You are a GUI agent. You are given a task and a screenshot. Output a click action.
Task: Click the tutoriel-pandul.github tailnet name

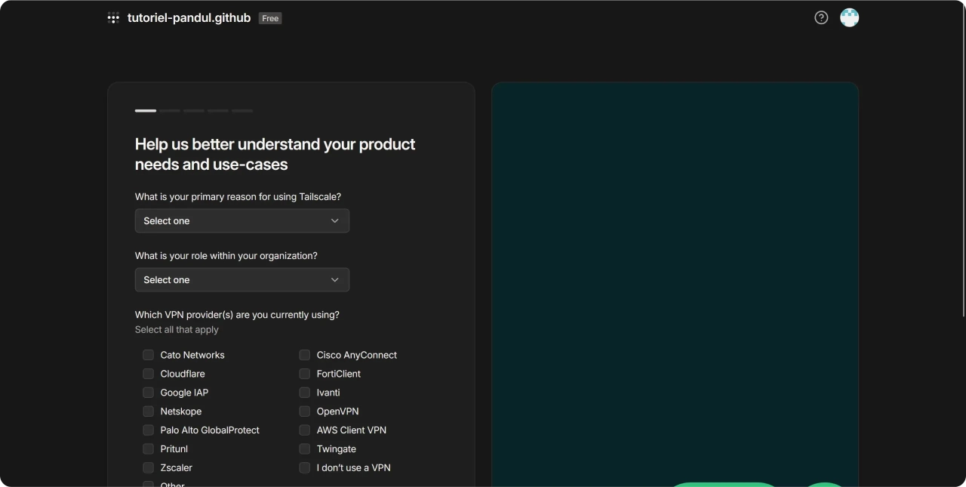pyautogui.click(x=189, y=18)
